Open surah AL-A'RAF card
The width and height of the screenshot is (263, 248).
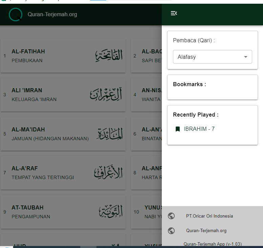click(63, 173)
